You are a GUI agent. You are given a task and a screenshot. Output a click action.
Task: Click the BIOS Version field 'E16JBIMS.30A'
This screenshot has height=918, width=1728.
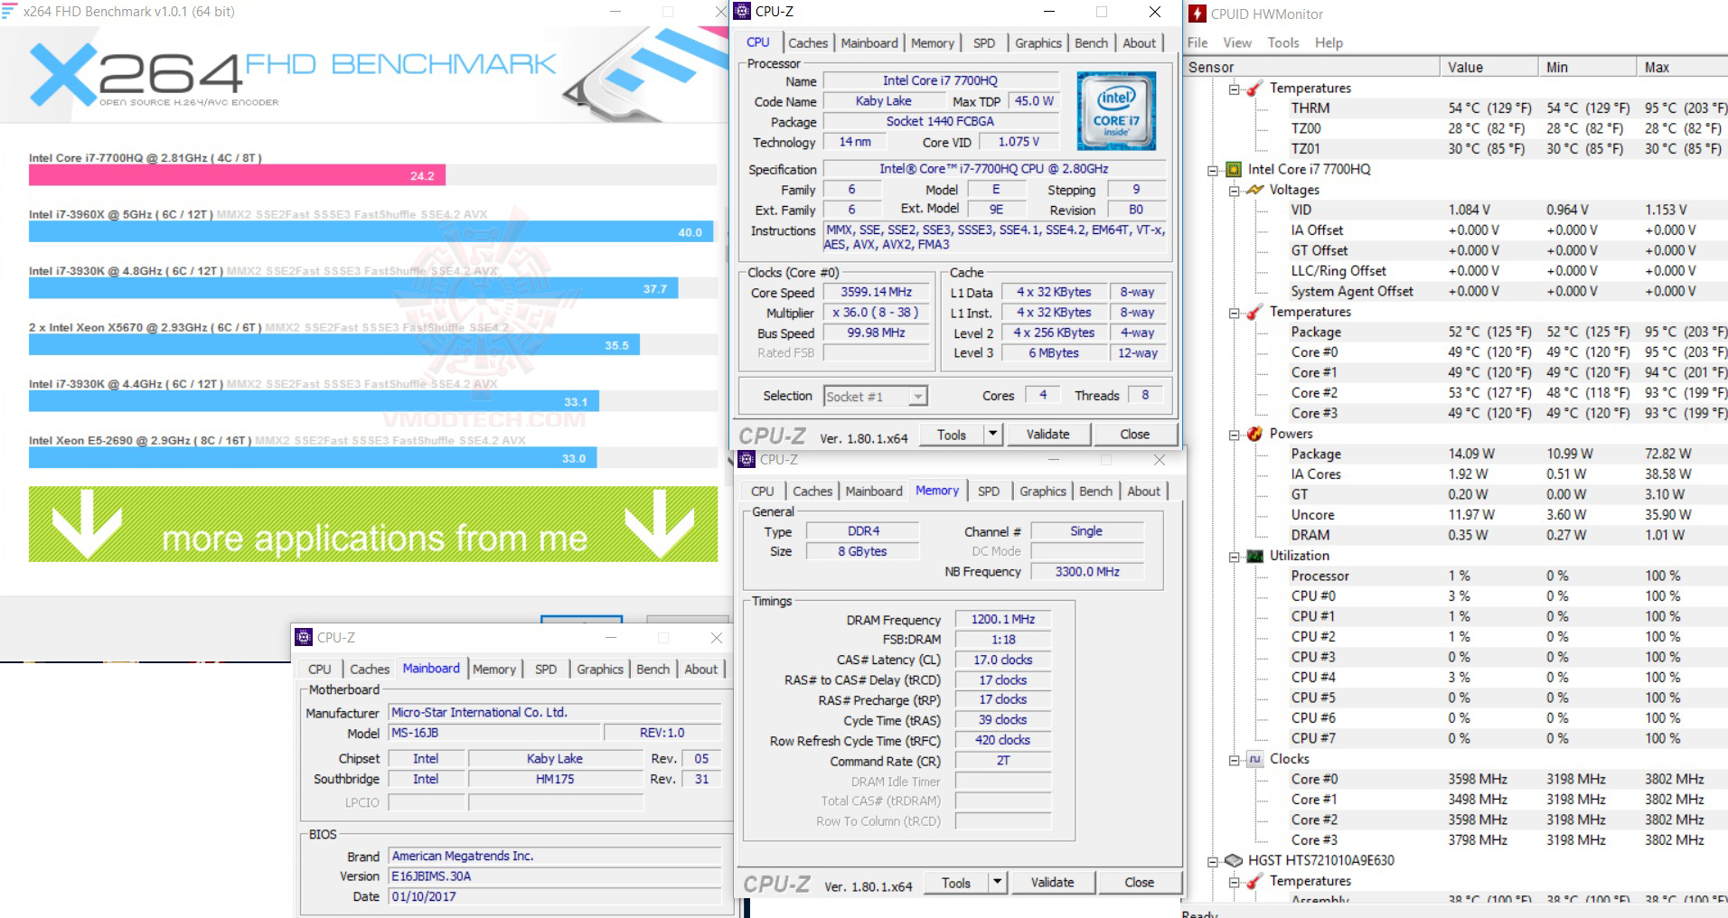(555, 876)
